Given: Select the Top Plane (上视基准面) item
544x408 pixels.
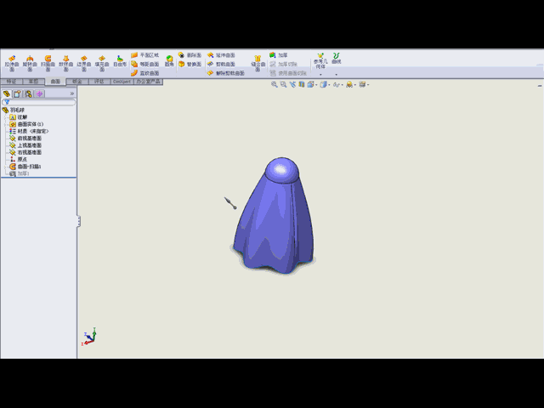Looking at the screenshot, I should [25, 145].
